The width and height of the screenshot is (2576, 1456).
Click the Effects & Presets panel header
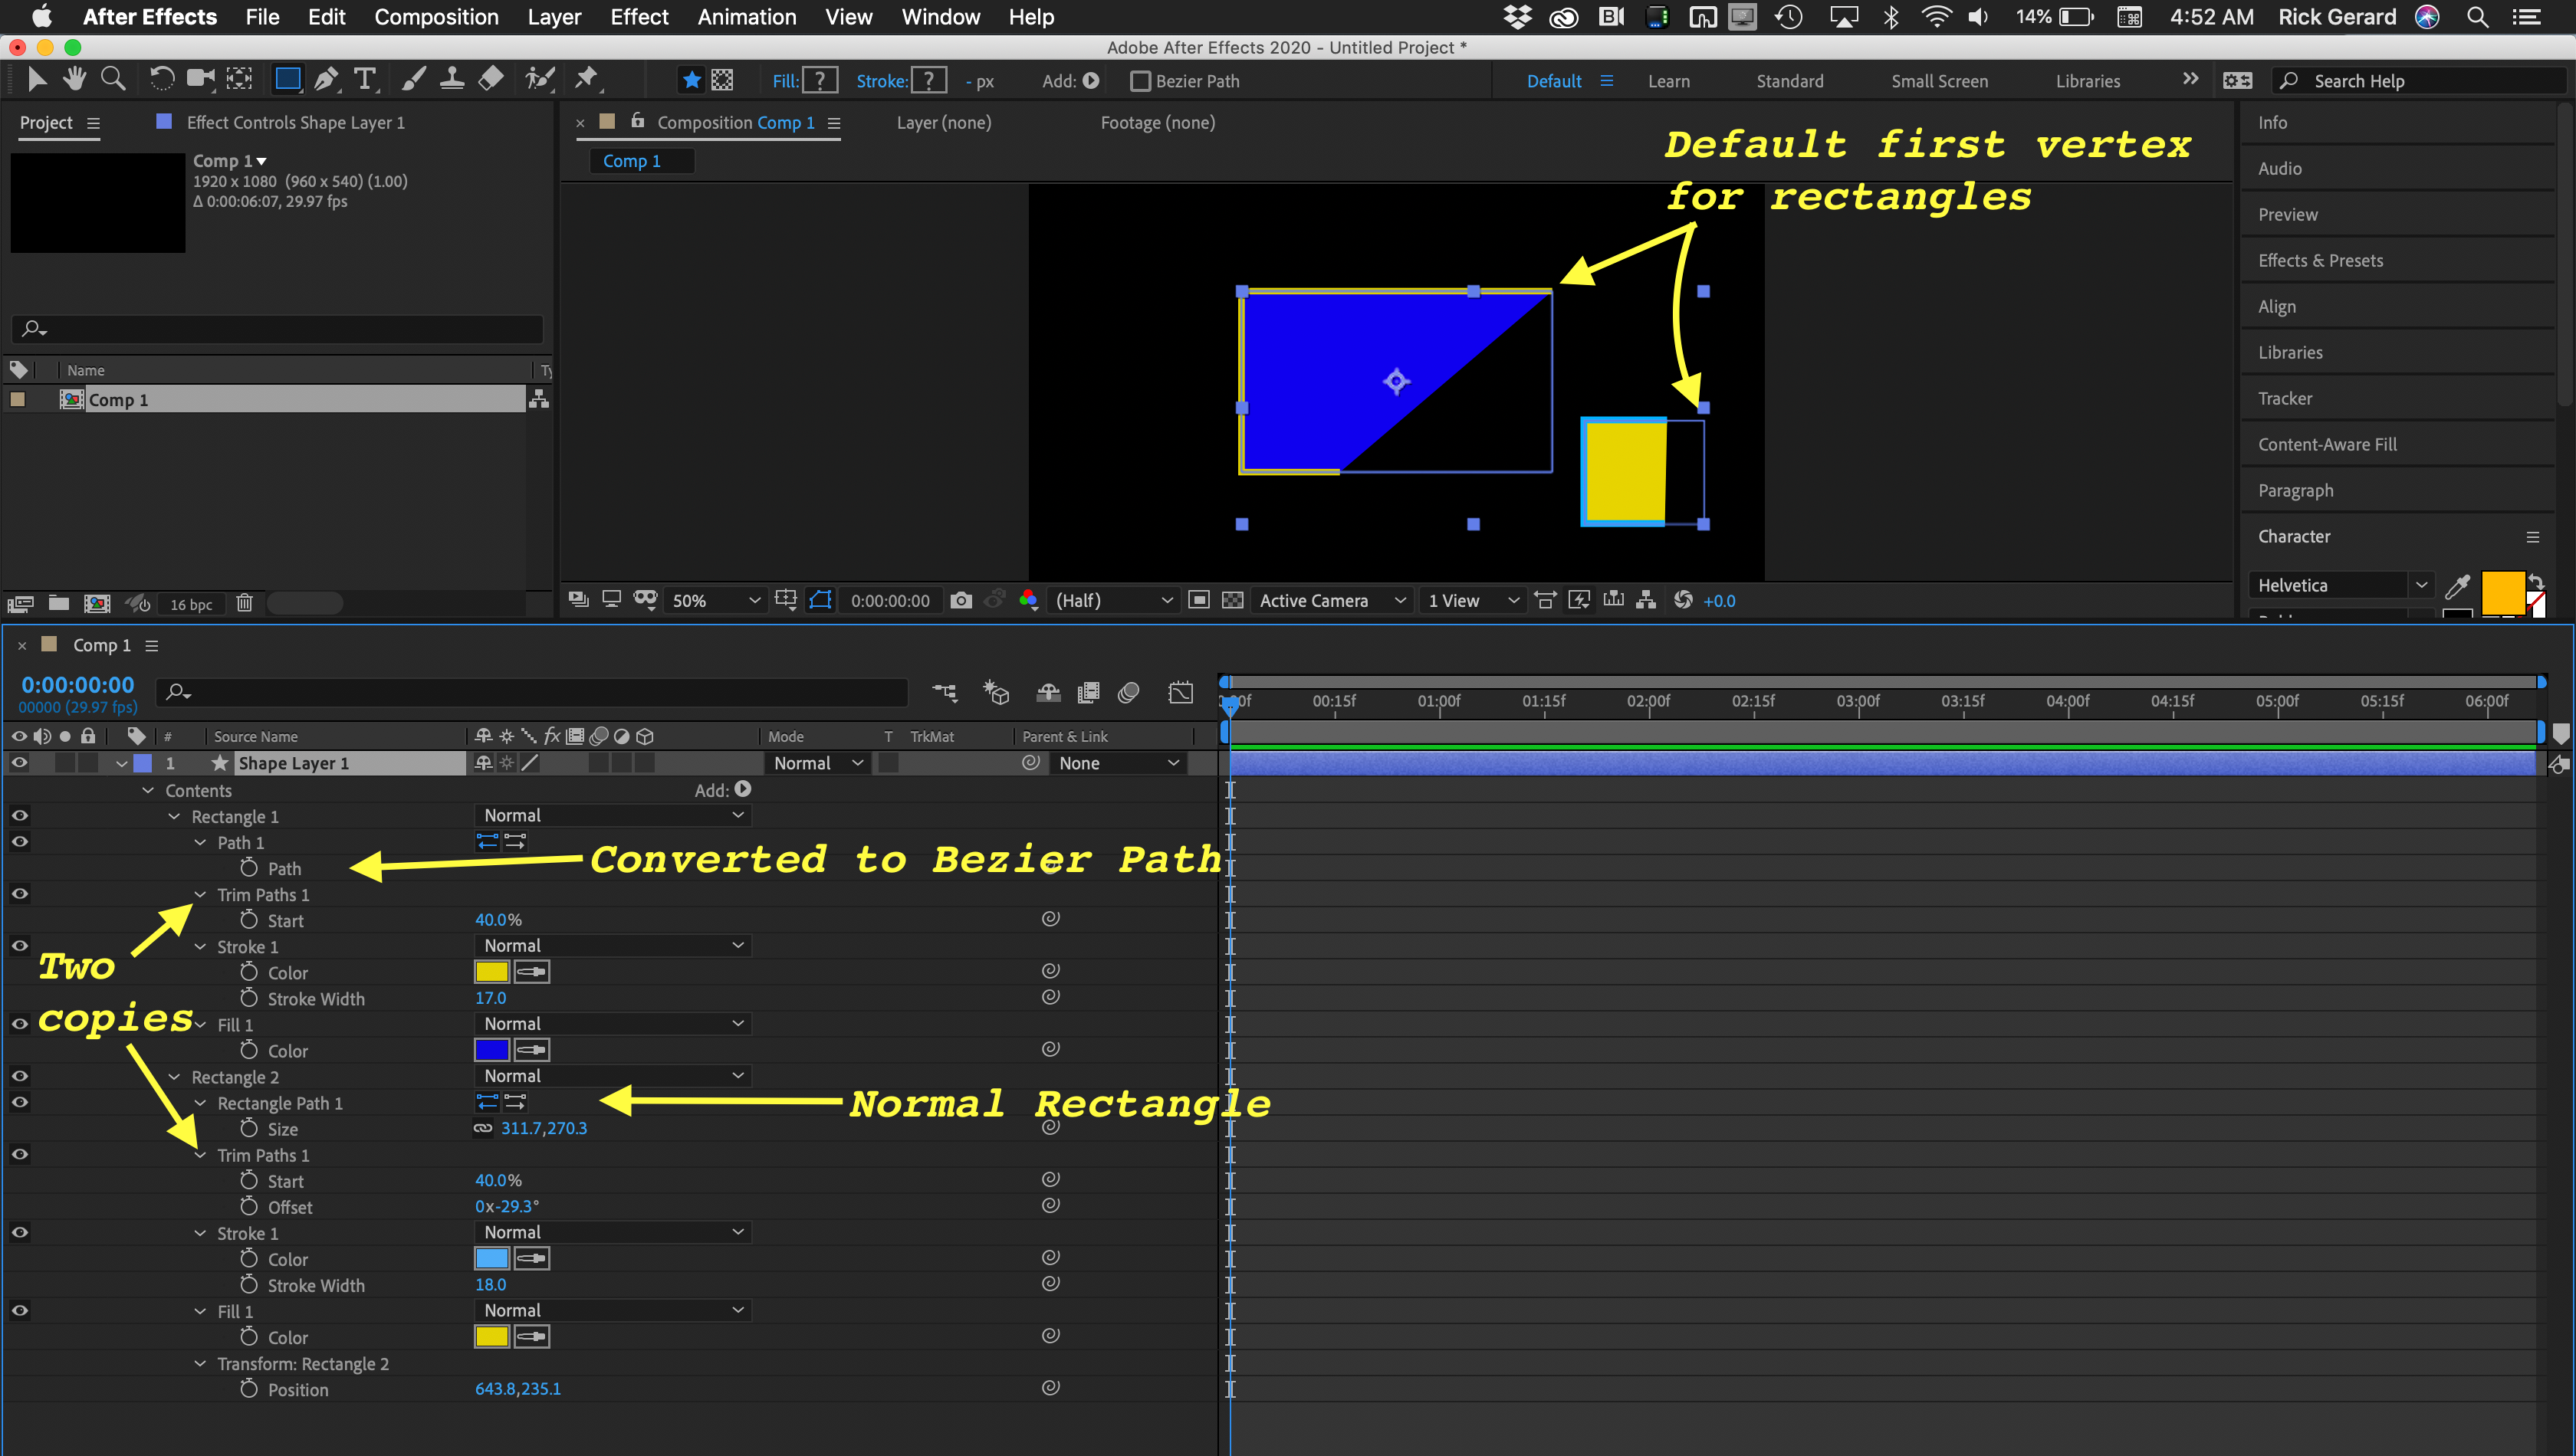coord(2320,260)
